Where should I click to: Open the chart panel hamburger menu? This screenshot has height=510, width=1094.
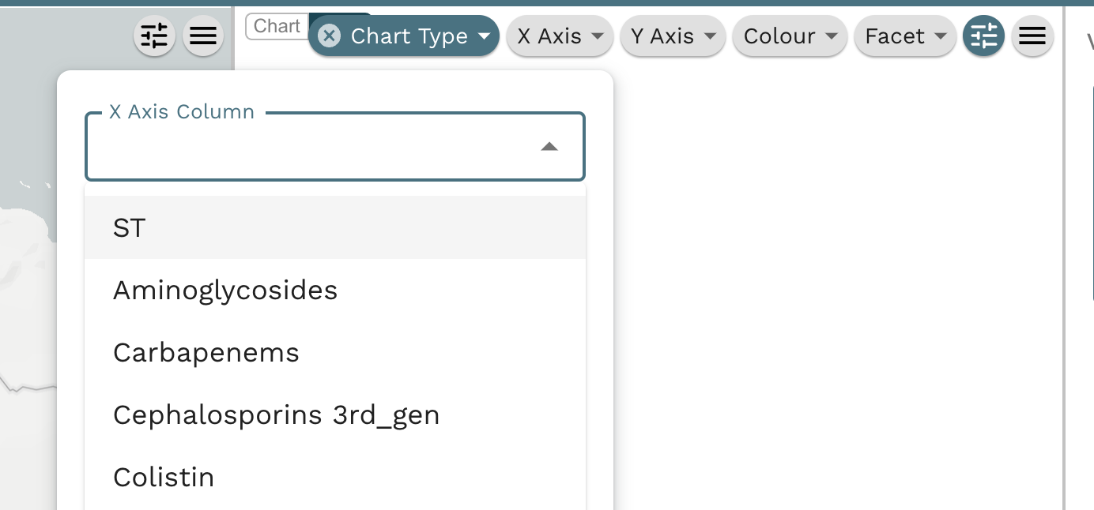[x=1032, y=36]
